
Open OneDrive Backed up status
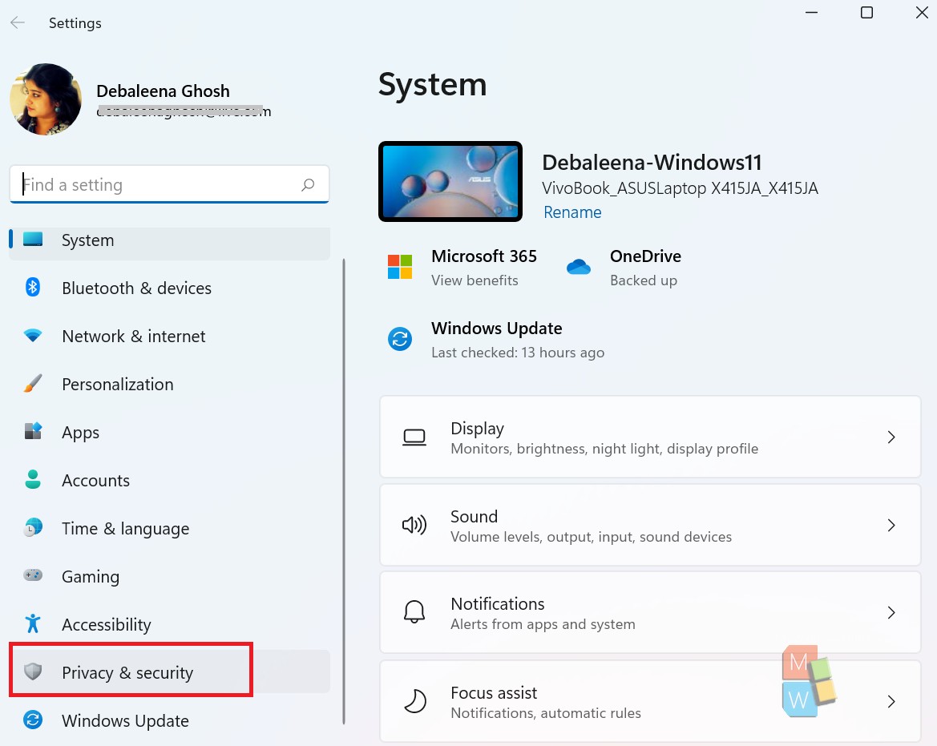[644, 280]
